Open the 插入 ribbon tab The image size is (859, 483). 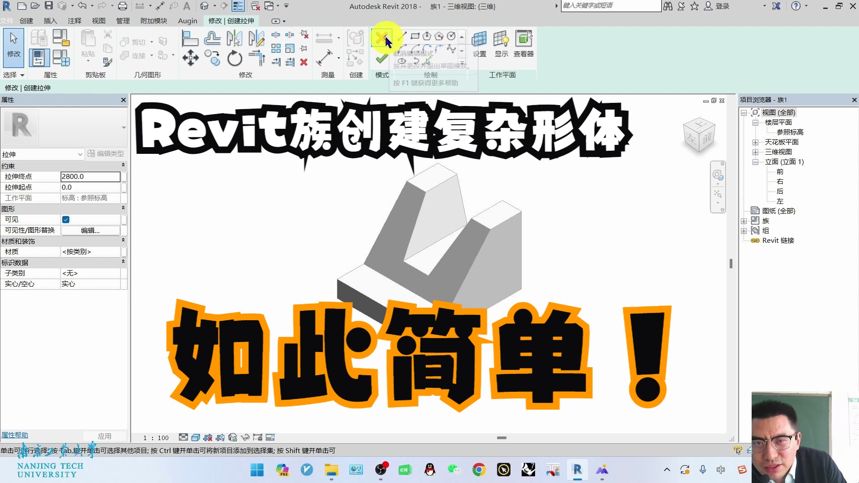pos(50,21)
